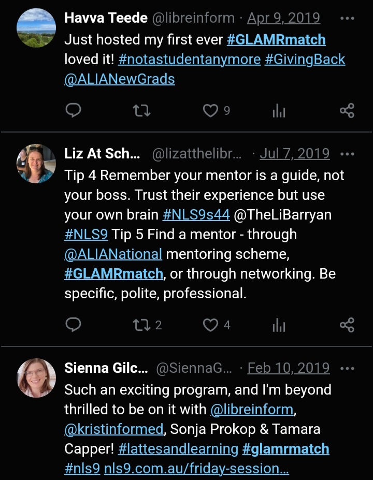View analytics for Liz's tweet

coord(279,325)
